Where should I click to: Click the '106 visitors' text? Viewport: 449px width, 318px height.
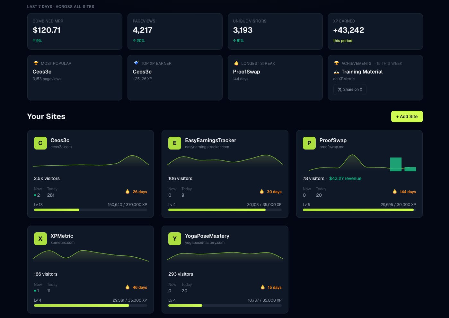[x=180, y=178]
